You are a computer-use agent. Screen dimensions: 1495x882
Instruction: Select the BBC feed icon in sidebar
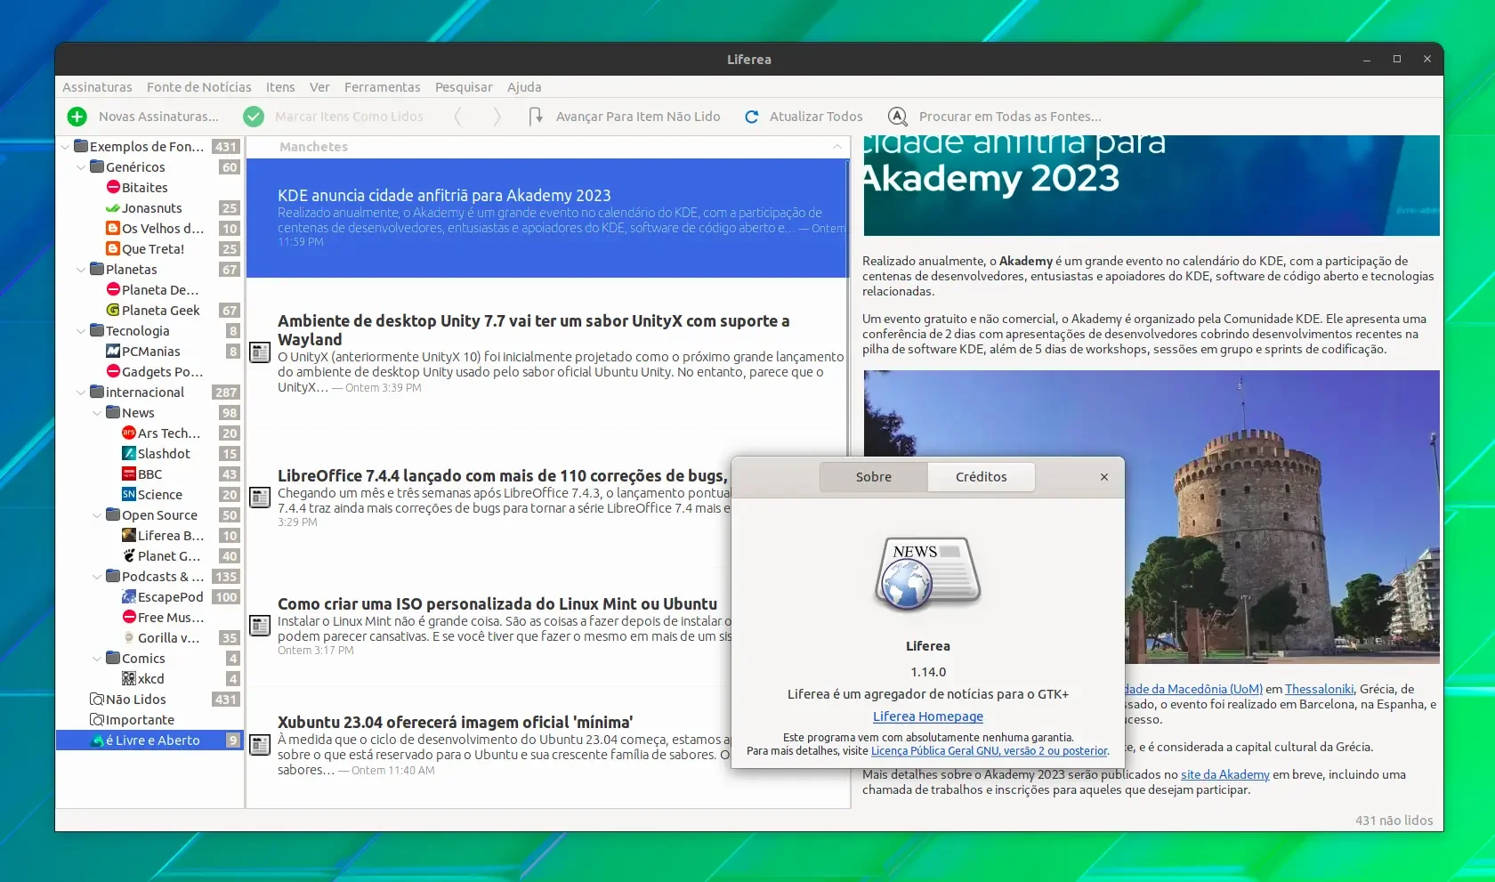pos(129,474)
